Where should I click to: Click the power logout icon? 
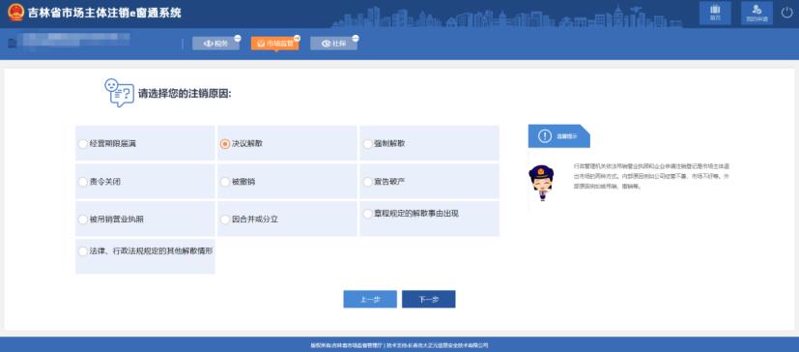click(x=786, y=13)
